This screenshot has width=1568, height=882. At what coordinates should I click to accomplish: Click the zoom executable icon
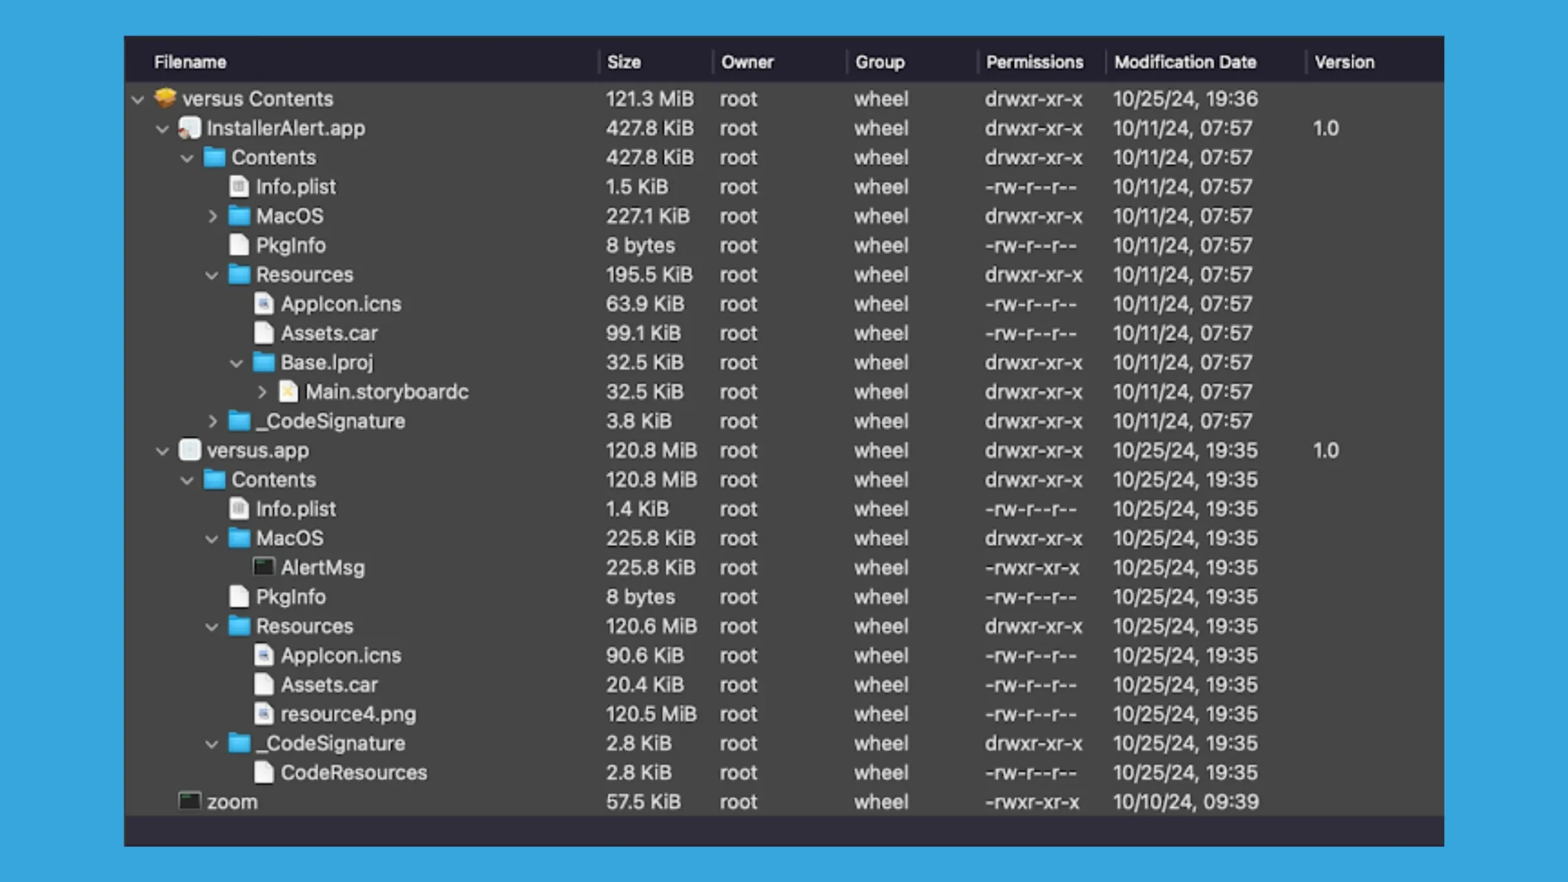coord(189,801)
